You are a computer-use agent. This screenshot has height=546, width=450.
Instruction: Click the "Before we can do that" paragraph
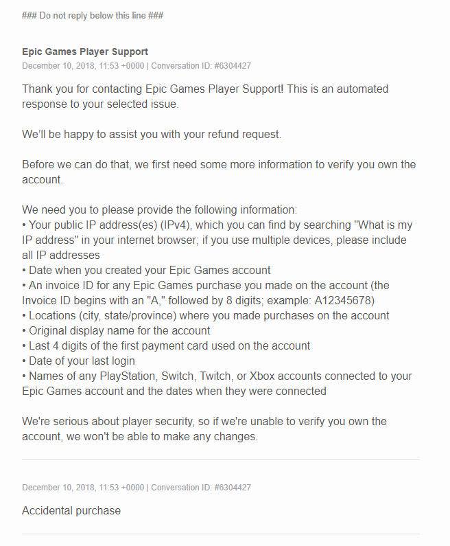tap(219, 172)
